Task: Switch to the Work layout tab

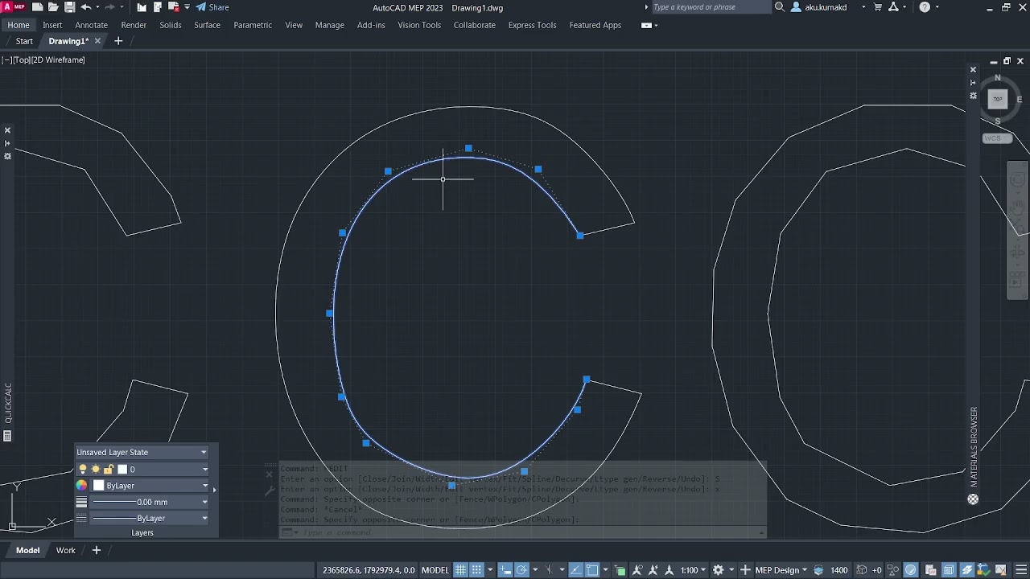Action: tap(66, 550)
